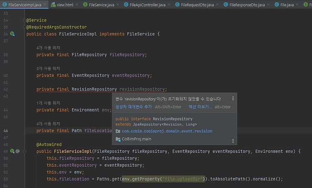Click the package folder icon in the popup
Viewport: 312px width, 188px height.
tap(118, 131)
